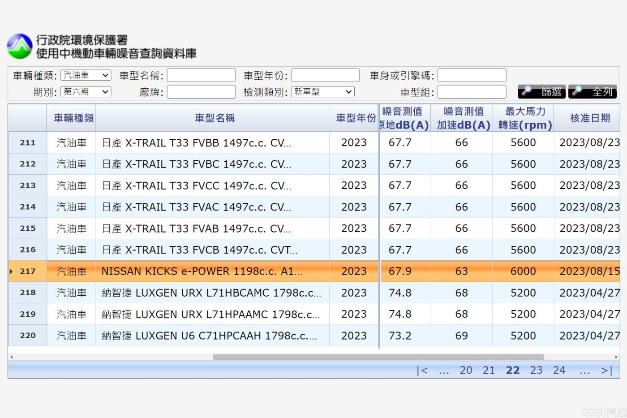Open the 期別 dropdown
Viewport: 627px width, 418px height.
(86, 92)
